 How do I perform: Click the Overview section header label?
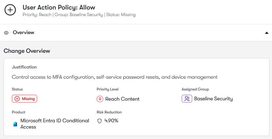click(23, 32)
